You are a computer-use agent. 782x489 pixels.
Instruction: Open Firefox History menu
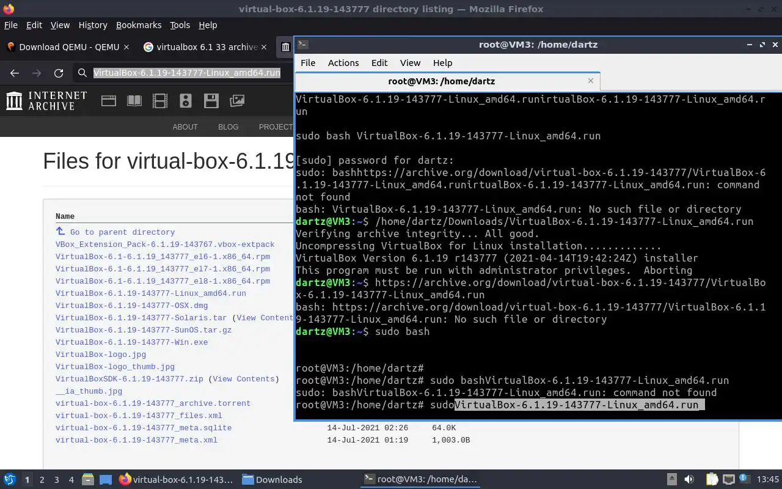[93, 25]
